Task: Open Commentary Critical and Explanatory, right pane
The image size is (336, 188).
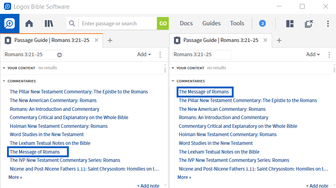Action: [238, 126]
